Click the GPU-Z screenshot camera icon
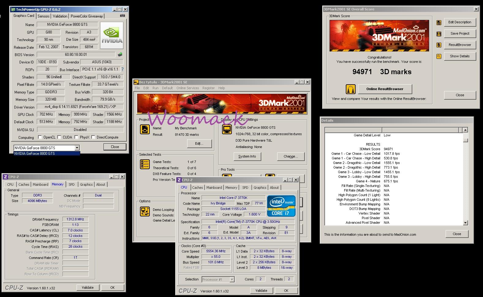The image size is (483, 297). (x=122, y=16)
